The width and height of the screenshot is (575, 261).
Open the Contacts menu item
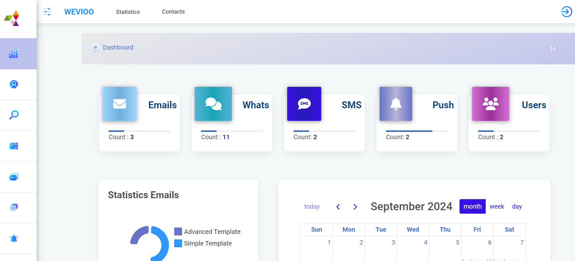(x=173, y=12)
